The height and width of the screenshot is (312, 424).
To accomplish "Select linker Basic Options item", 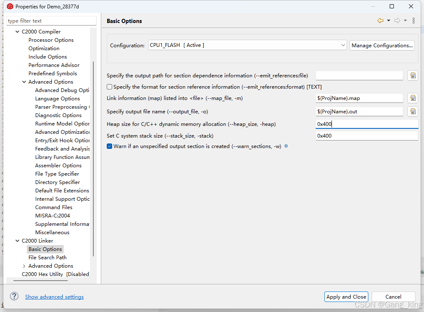I will tap(45, 249).
